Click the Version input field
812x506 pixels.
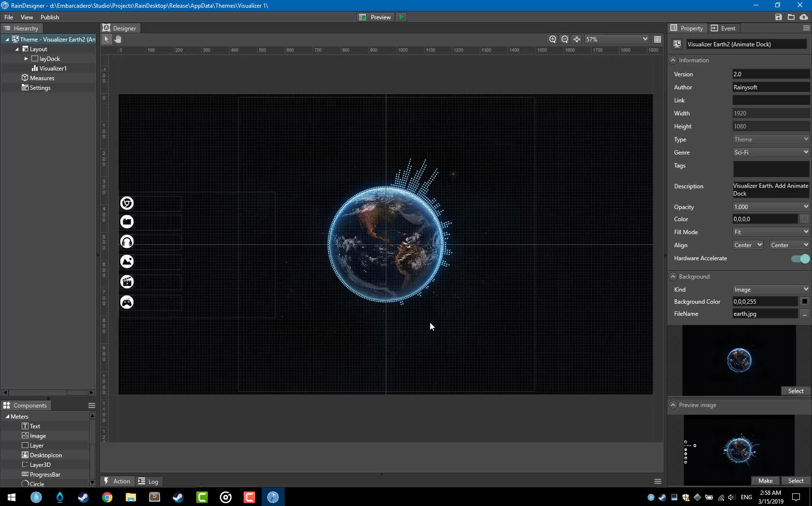click(x=770, y=74)
